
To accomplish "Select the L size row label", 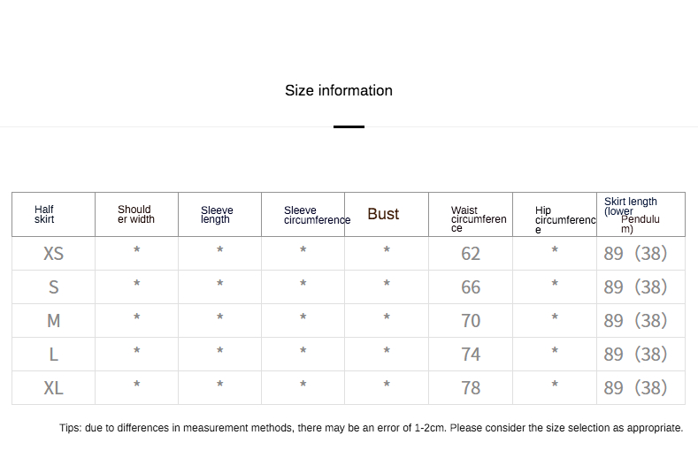I will coord(53,355).
